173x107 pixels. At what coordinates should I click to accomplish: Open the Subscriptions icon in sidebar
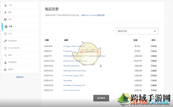[5, 34]
